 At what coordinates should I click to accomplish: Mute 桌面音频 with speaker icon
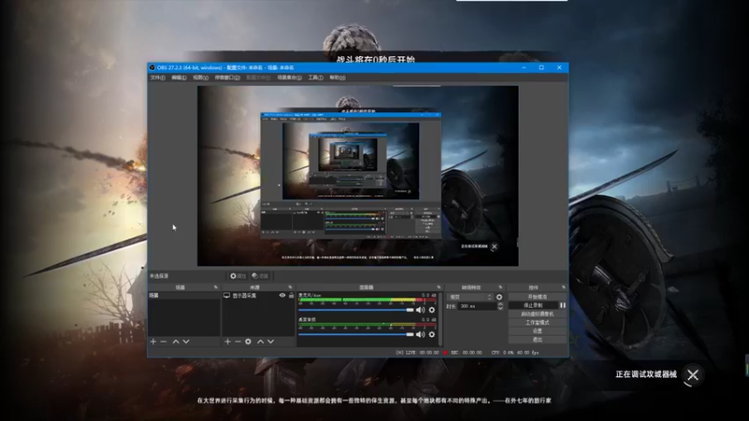[420, 335]
